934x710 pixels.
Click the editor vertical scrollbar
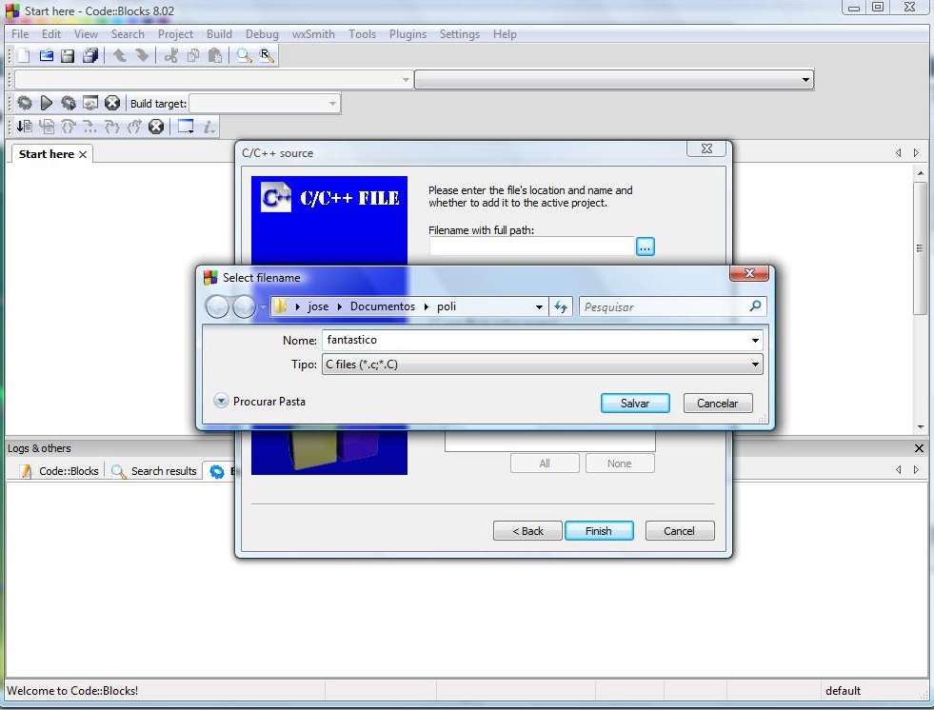[921, 248]
